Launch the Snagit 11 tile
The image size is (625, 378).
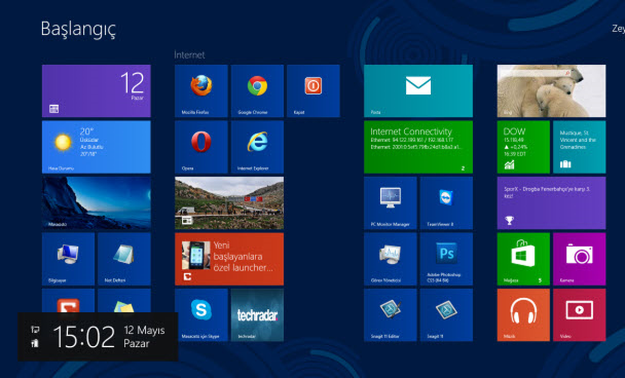point(446,315)
